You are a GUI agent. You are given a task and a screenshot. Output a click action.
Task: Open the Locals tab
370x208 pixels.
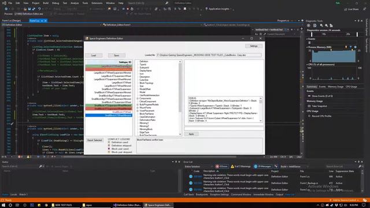[x=14, y=195]
